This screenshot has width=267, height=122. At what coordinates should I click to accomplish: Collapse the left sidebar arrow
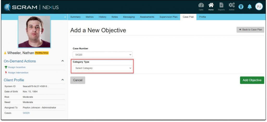[65, 17]
